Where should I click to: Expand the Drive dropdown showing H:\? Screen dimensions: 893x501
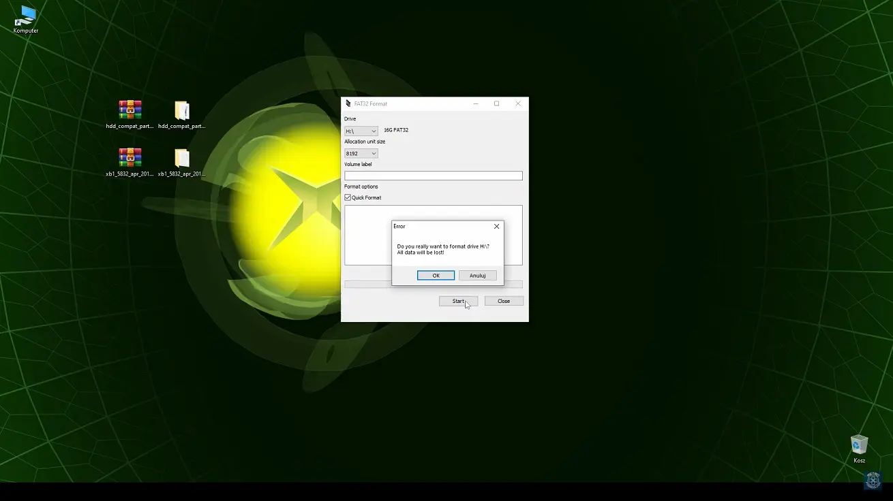click(361, 131)
